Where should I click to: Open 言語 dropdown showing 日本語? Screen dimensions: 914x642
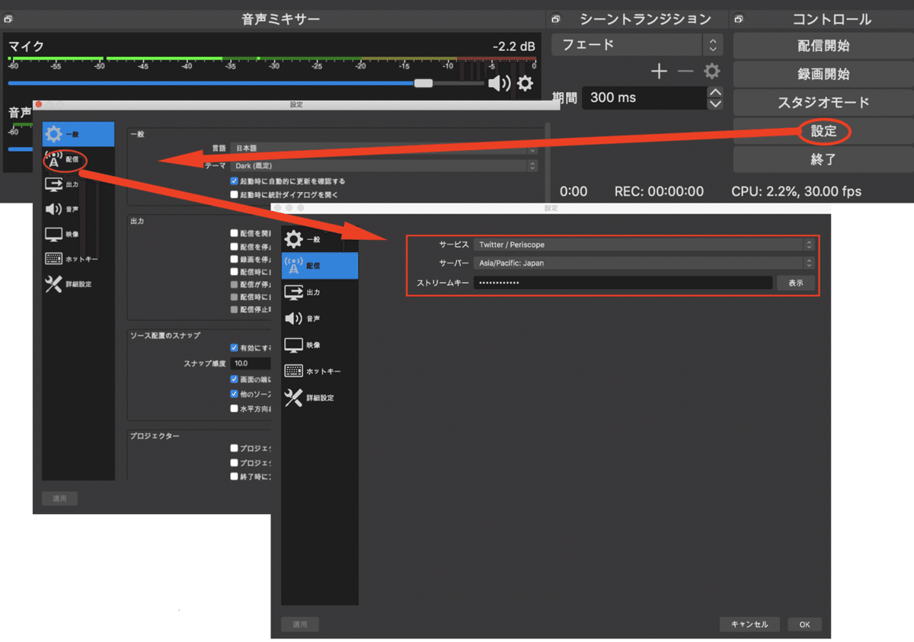(x=384, y=149)
